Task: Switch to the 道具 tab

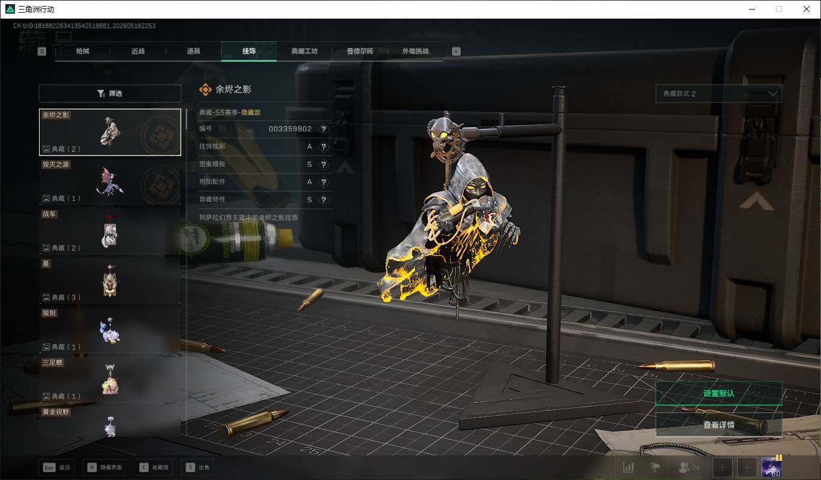Action: point(193,51)
